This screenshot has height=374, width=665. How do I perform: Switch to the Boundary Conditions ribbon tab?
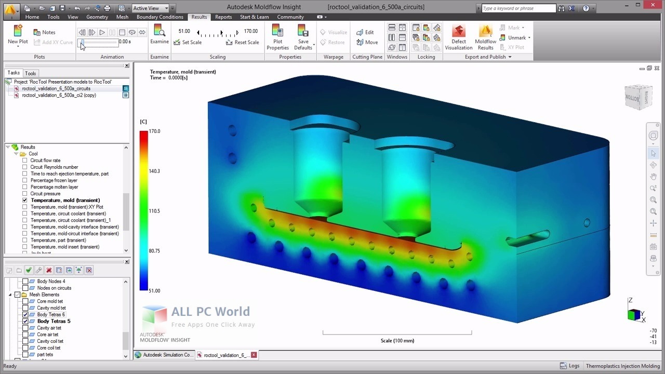tap(159, 17)
